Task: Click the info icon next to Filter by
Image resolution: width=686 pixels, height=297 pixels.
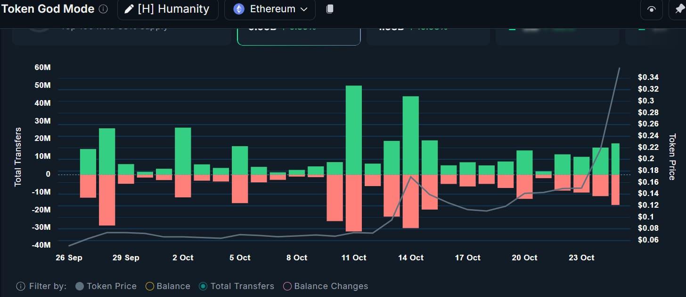Action: click(x=21, y=286)
